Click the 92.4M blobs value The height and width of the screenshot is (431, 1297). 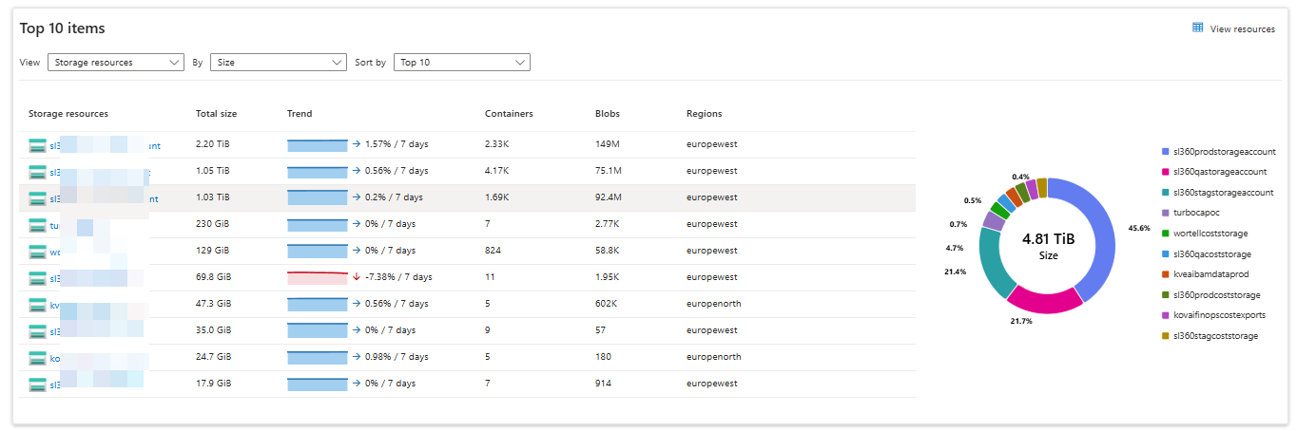coord(609,198)
